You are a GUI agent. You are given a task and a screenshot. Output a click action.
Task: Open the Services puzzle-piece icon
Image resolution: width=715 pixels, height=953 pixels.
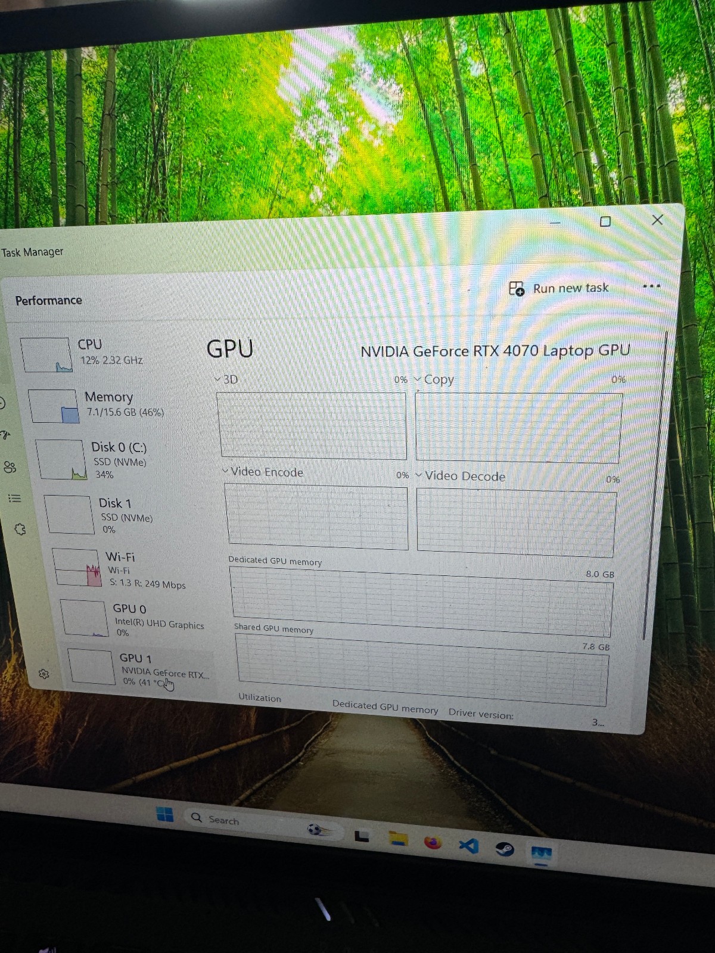coord(20,529)
